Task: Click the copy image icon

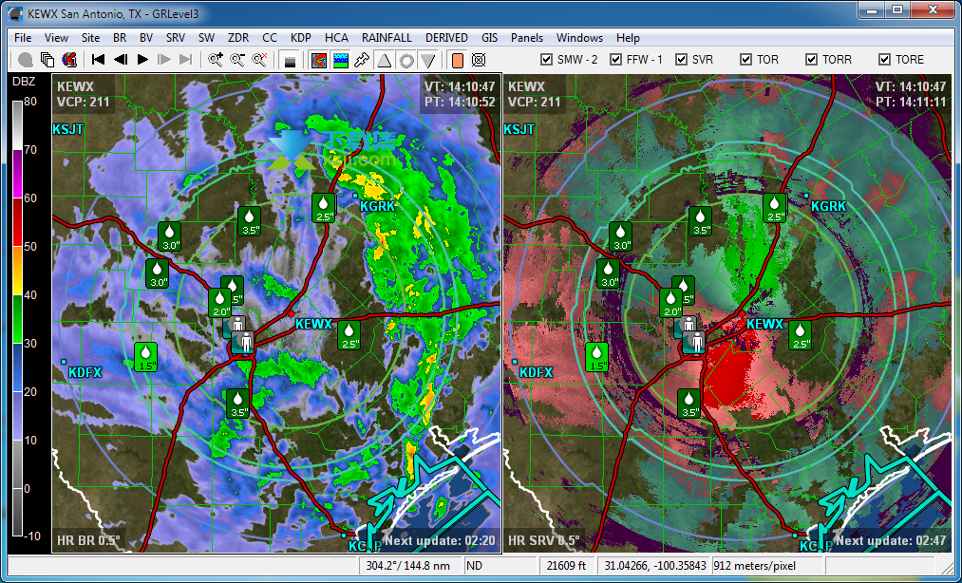Action: (47, 60)
